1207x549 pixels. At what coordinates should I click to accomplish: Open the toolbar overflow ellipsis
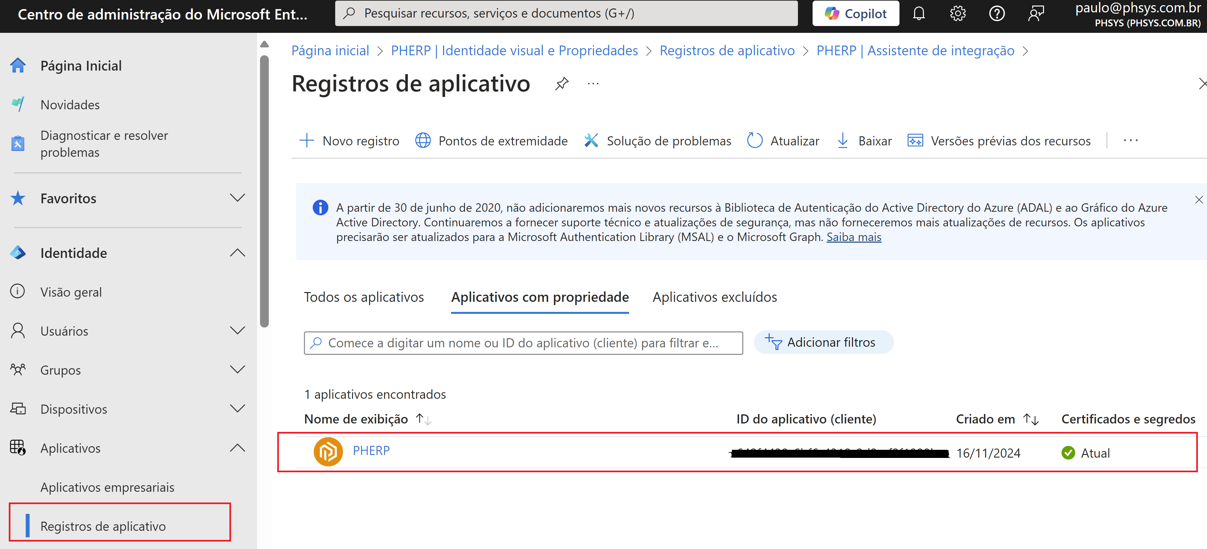[x=1130, y=141]
